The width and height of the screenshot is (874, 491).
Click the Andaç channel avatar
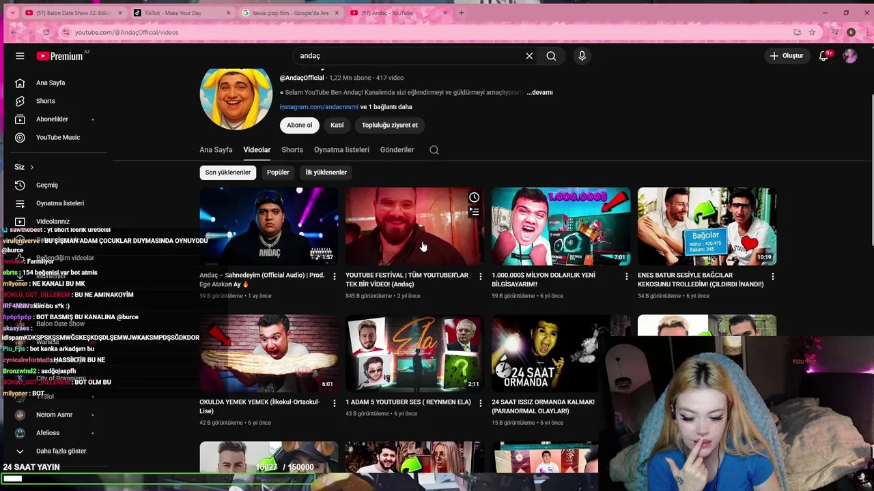(236, 98)
